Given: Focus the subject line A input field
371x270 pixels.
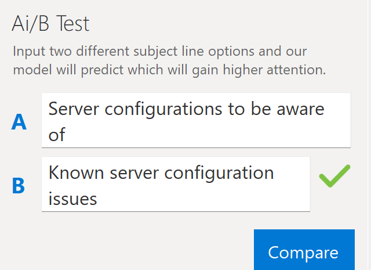Looking at the screenshot, I should pos(196,120).
